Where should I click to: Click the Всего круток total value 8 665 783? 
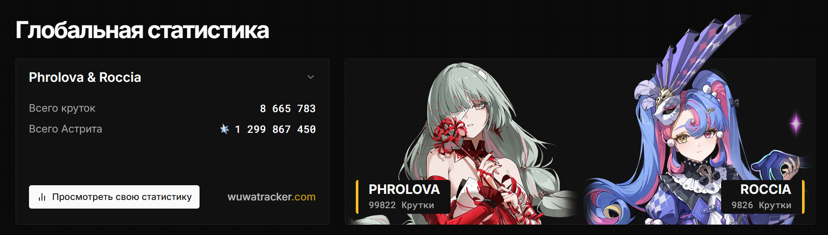point(288,109)
